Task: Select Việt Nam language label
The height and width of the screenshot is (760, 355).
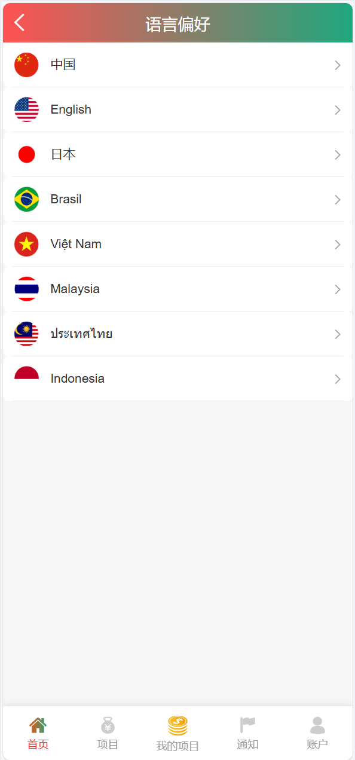Action: (76, 244)
